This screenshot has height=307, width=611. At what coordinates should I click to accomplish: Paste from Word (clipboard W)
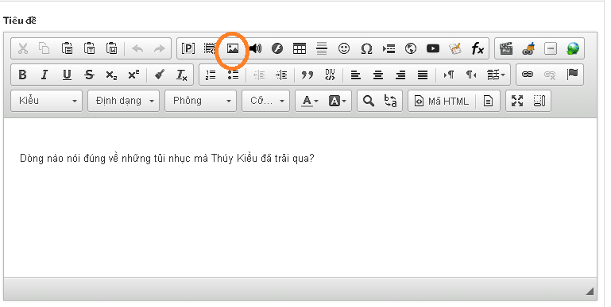pyautogui.click(x=112, y=48)
